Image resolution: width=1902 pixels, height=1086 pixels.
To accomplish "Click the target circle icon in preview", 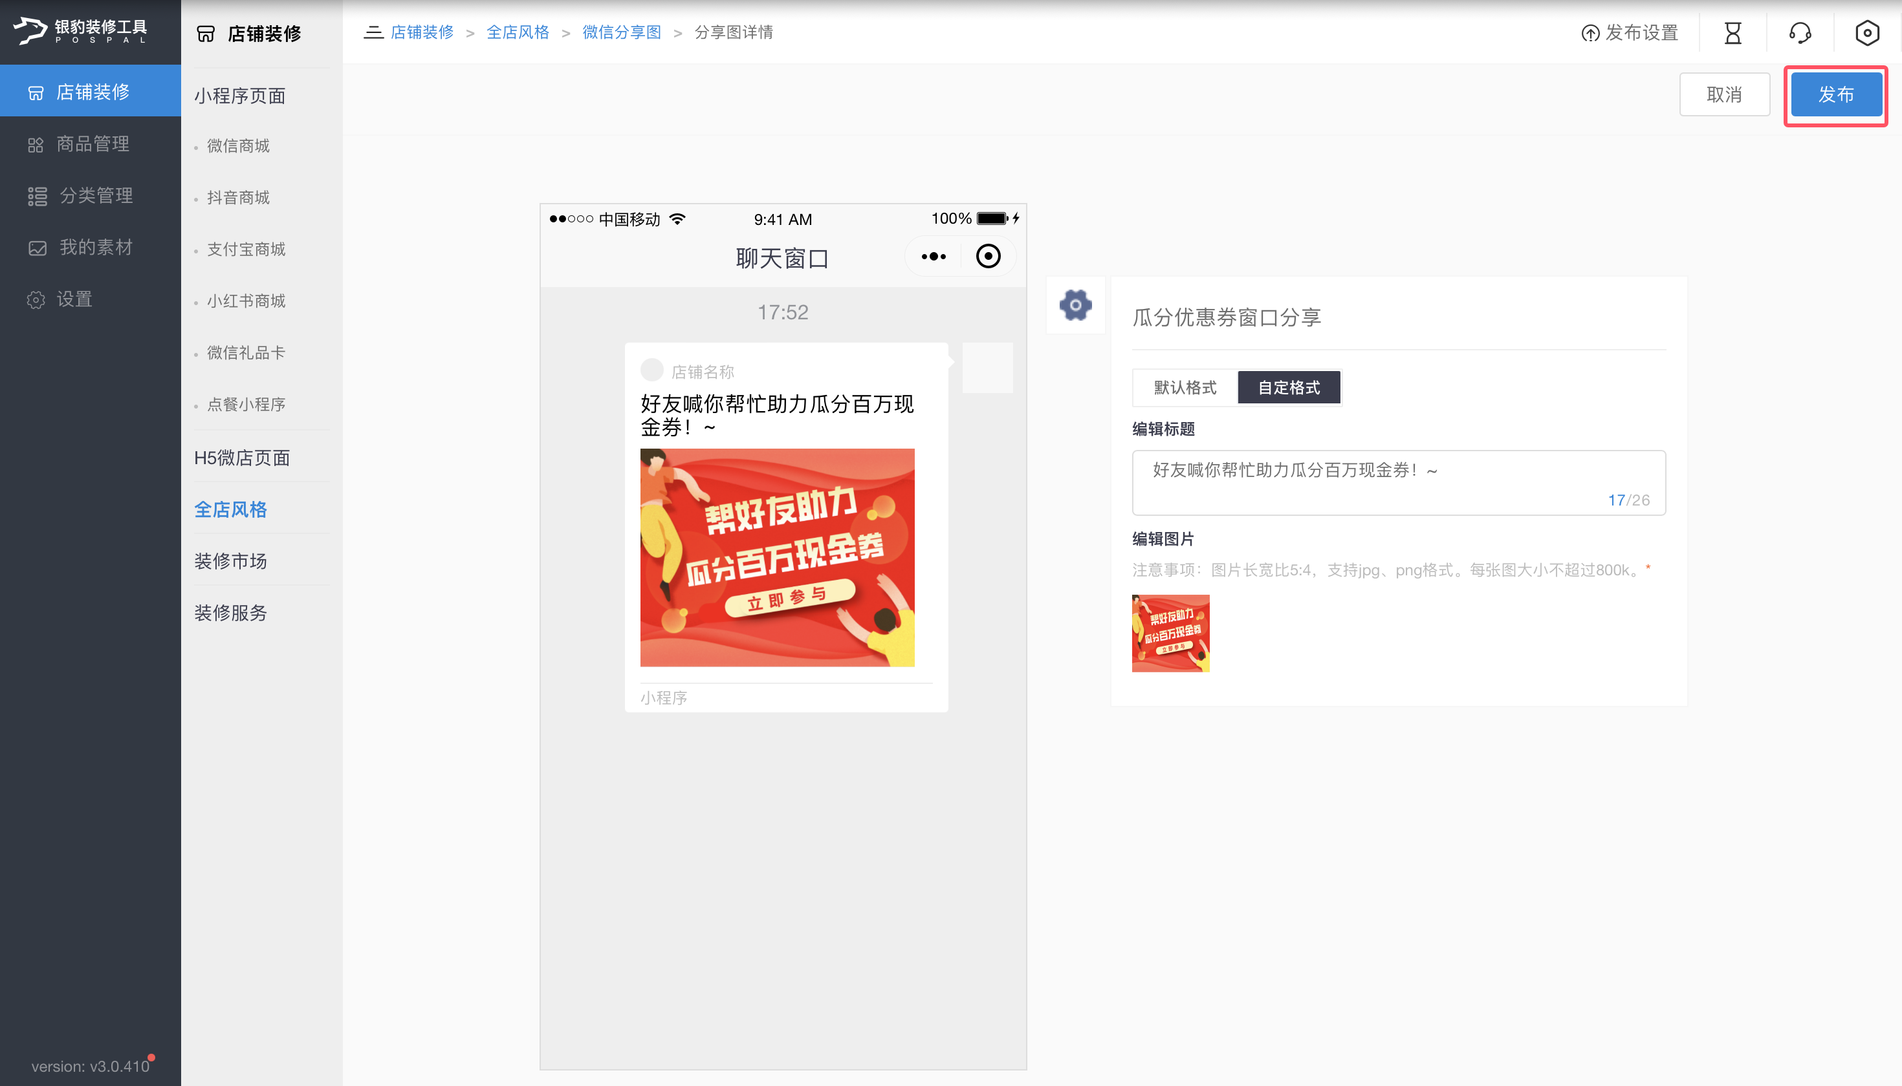I will pos(988,257).
